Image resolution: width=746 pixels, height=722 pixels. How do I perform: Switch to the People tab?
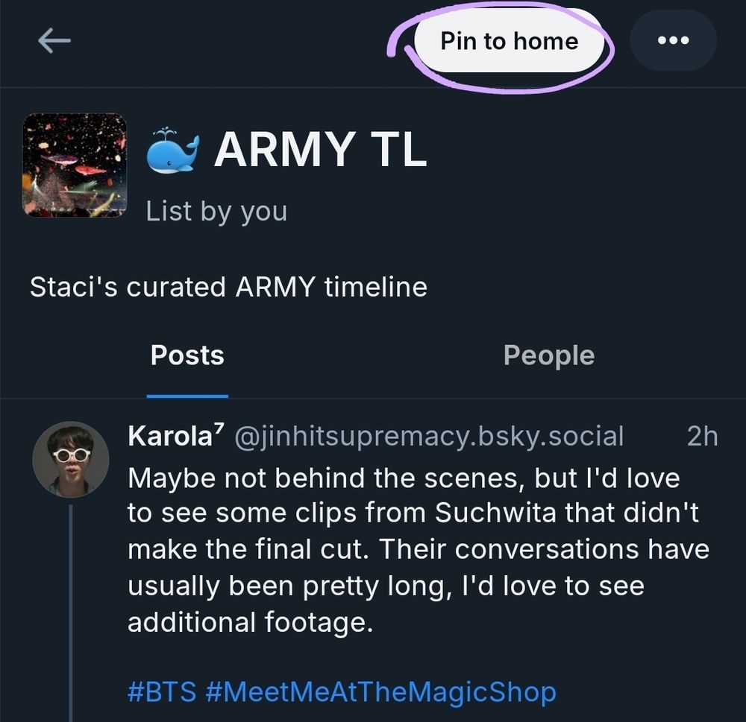pyautogui.click(x=548, y=355)
